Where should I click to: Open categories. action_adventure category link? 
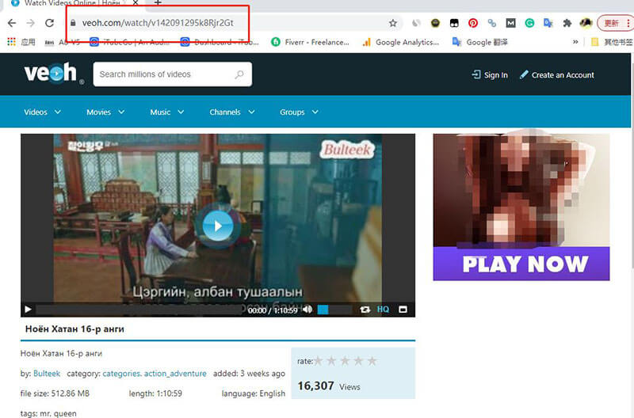155,374
